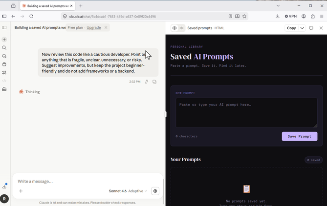Click the clipboard empty-state icon
The width and height of the screenshot is (327, 206).
(246, 189)
